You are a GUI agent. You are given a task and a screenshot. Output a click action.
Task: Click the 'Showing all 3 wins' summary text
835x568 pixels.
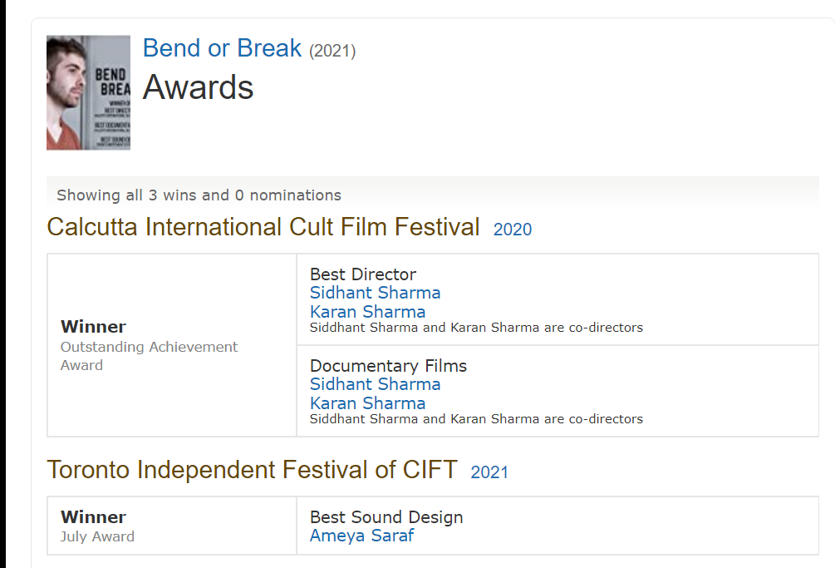click(x=199, y=195)
